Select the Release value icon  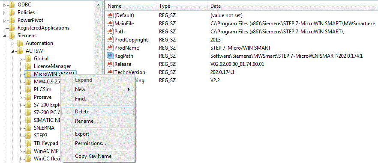pos(110,64)
